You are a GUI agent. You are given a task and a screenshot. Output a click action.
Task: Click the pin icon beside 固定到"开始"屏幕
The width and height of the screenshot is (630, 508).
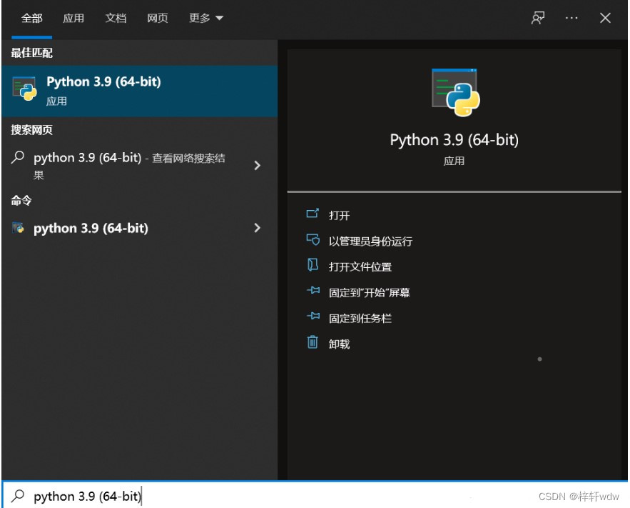tap(313, 290)
